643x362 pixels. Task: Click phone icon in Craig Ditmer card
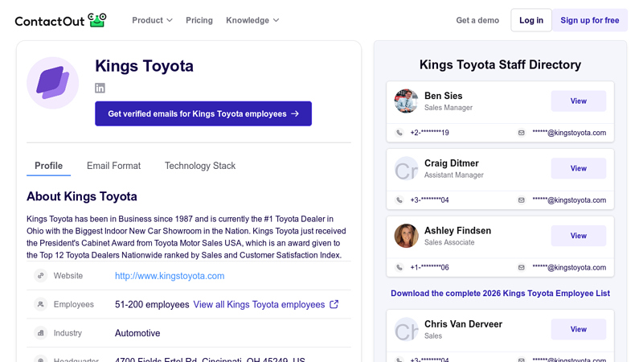(399, 200)
